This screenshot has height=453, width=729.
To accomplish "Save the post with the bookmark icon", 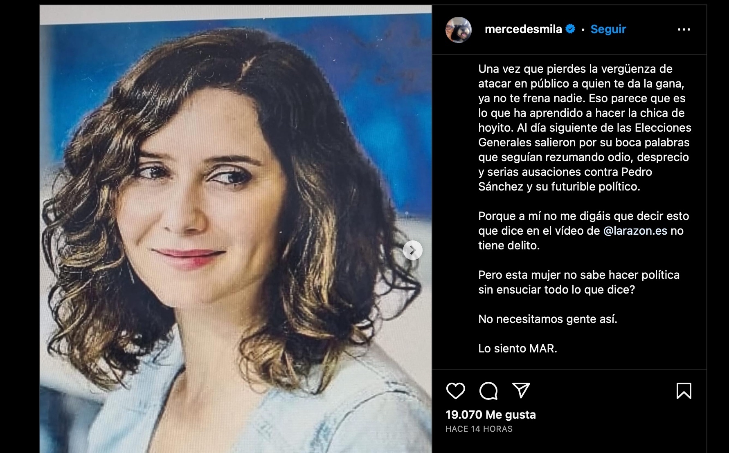I will 684,391.
